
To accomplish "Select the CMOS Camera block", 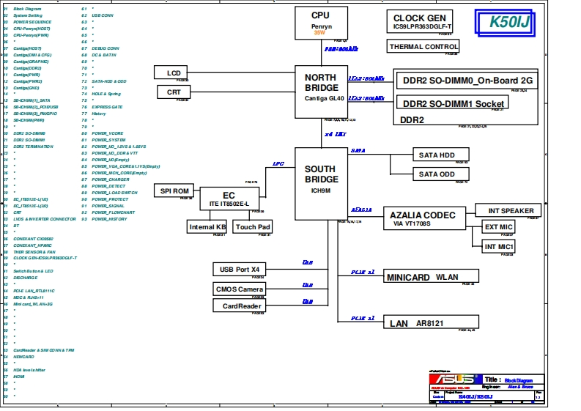I will [x=239, y=289].
